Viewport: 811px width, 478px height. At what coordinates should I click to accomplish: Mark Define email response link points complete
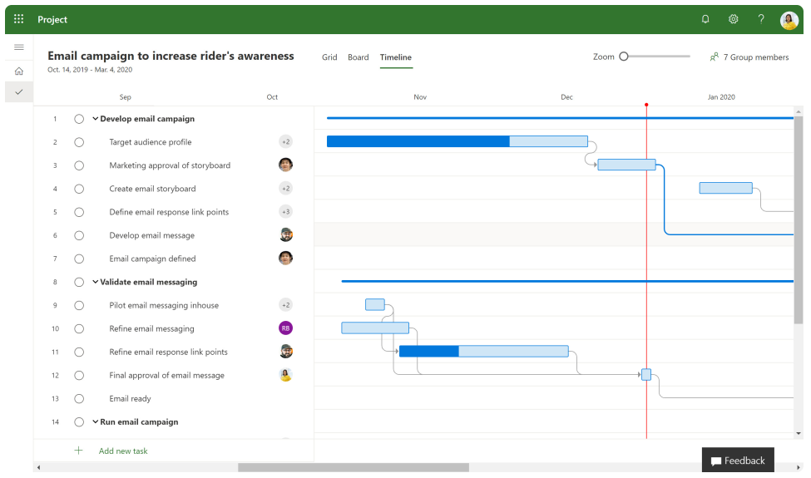[79, 212]
